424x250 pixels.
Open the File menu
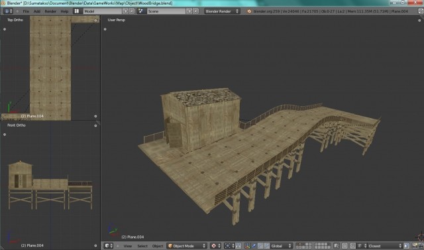(x=26, y=11)
